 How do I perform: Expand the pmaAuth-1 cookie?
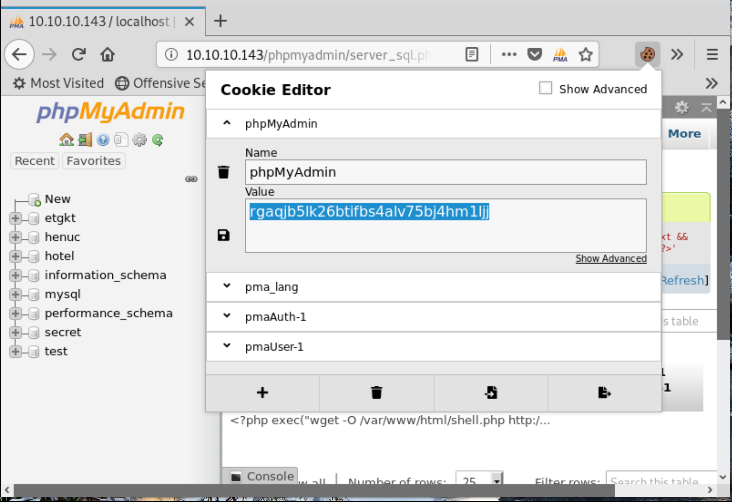tap(227, 316)
